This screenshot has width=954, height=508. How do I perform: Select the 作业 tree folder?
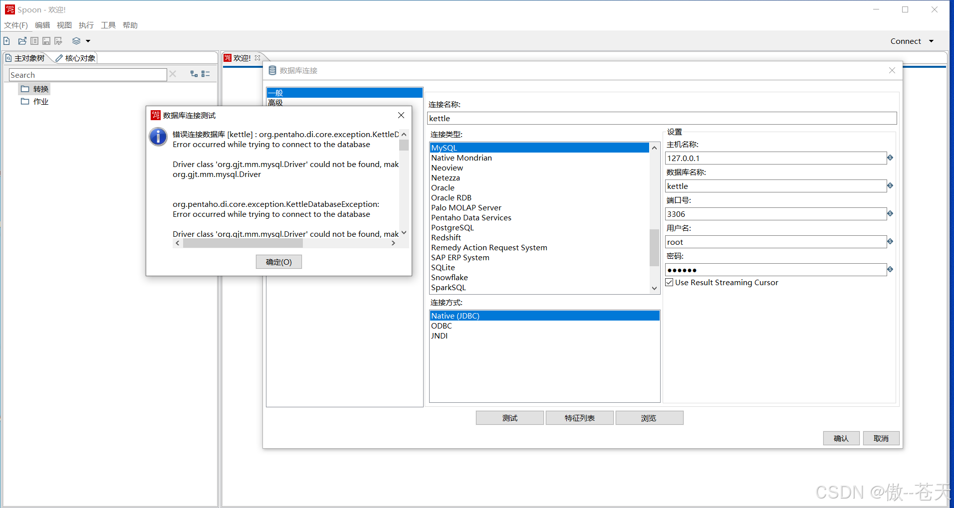(x=35, y=101)
